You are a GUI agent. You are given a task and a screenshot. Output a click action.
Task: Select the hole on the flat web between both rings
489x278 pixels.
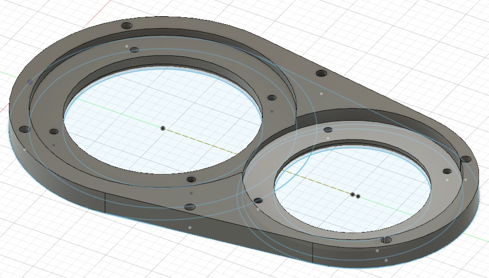click(x=321, y=74)
